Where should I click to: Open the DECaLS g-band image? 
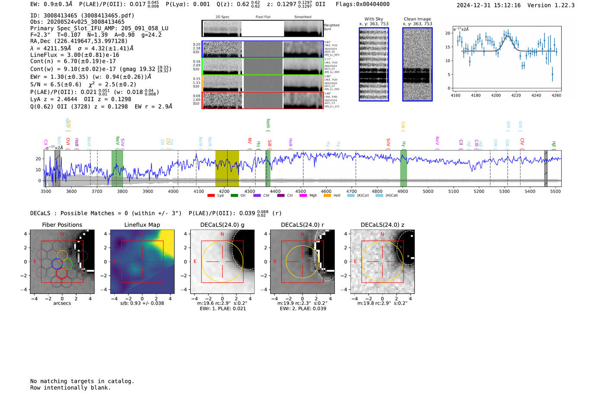pyautogui.click(x=223, y=262)
